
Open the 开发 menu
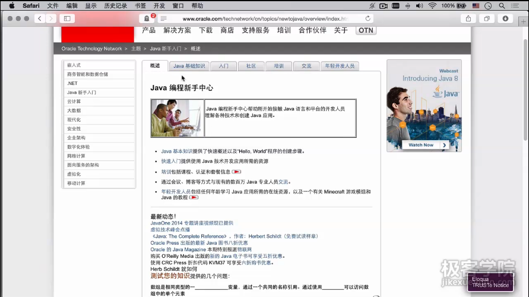(159, 6)
